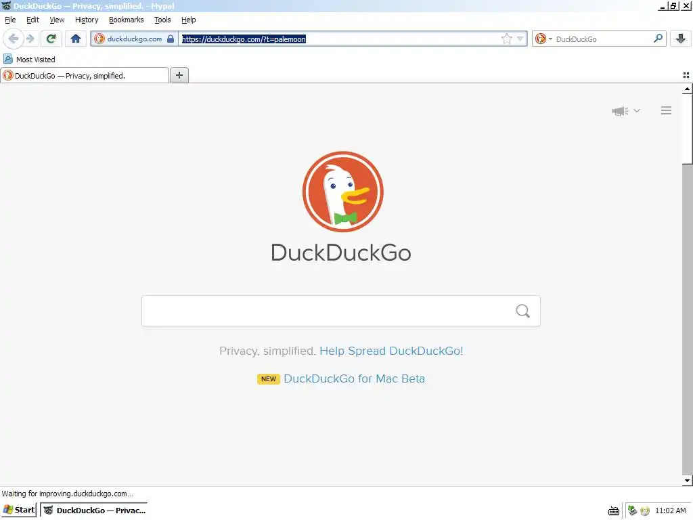The width and height of the screenshot is (693, 520).
Task: Click the 11:02 AM taskbar clock
Action: (671, 511)
